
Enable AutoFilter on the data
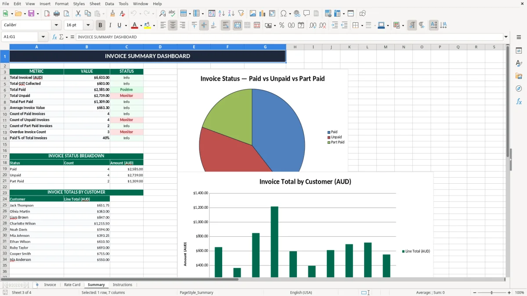(241, 14)
